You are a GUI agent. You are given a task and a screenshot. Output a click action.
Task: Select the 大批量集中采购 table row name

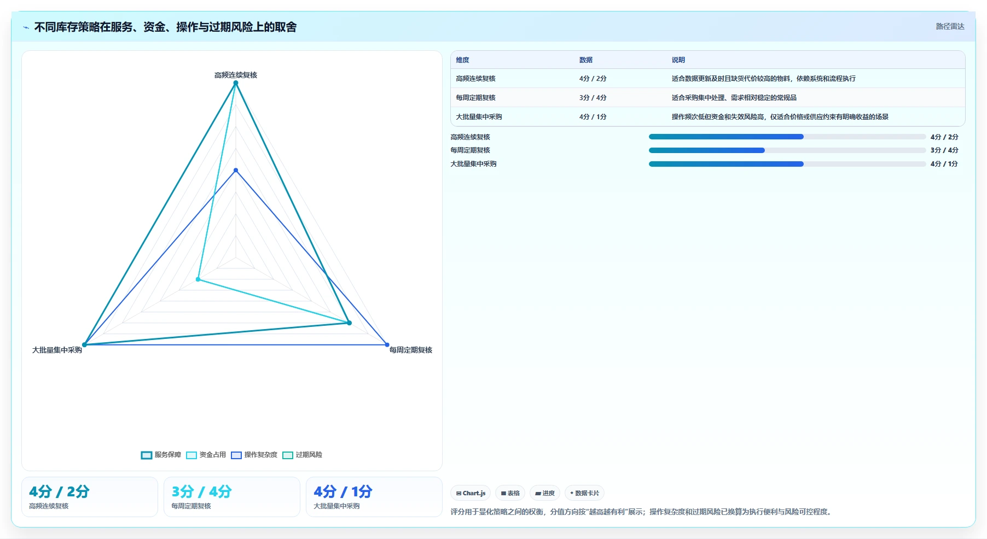point(479,117)
